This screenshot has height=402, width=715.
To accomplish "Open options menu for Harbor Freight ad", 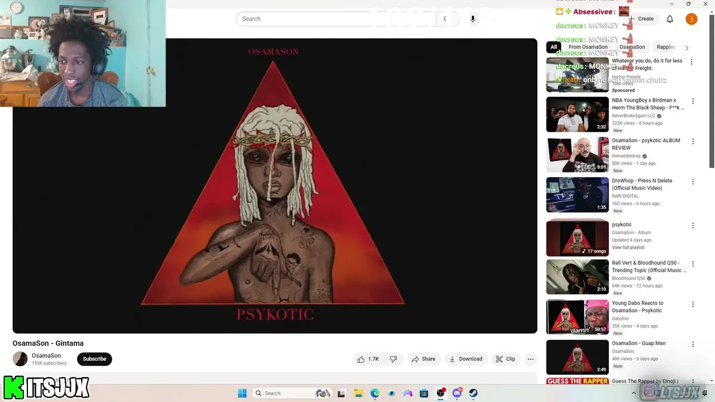I will tap(692, 62).
